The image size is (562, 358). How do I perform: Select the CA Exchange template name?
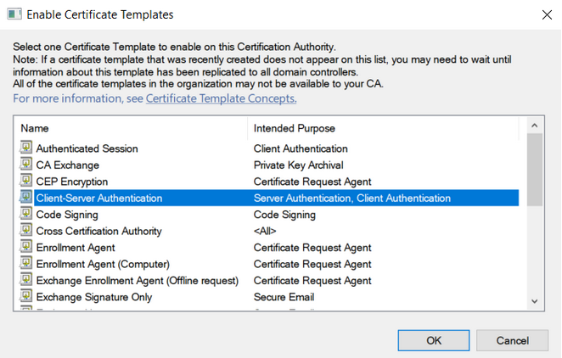point(68,165)
